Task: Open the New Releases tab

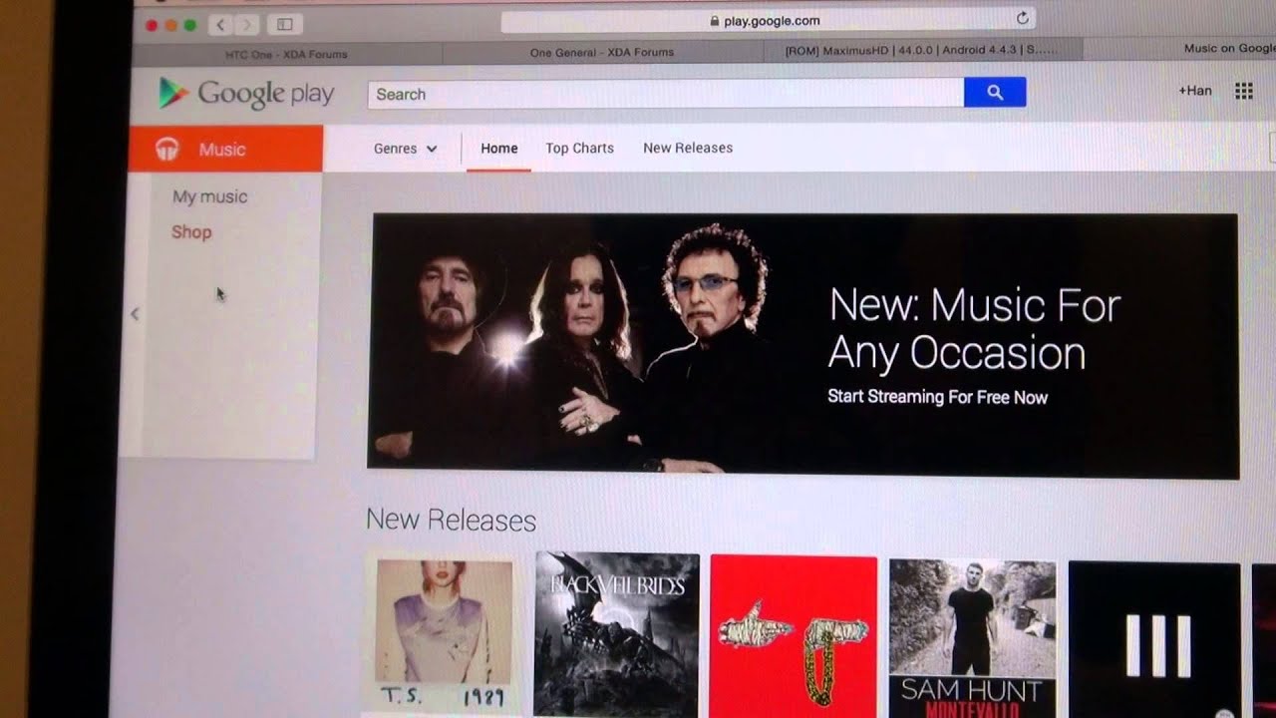Action: (x=688, y=148)
